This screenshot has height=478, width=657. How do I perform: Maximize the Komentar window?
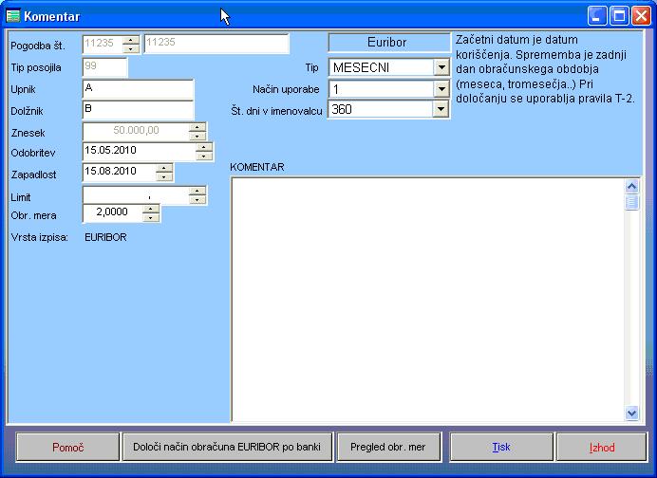coord(620,16)
